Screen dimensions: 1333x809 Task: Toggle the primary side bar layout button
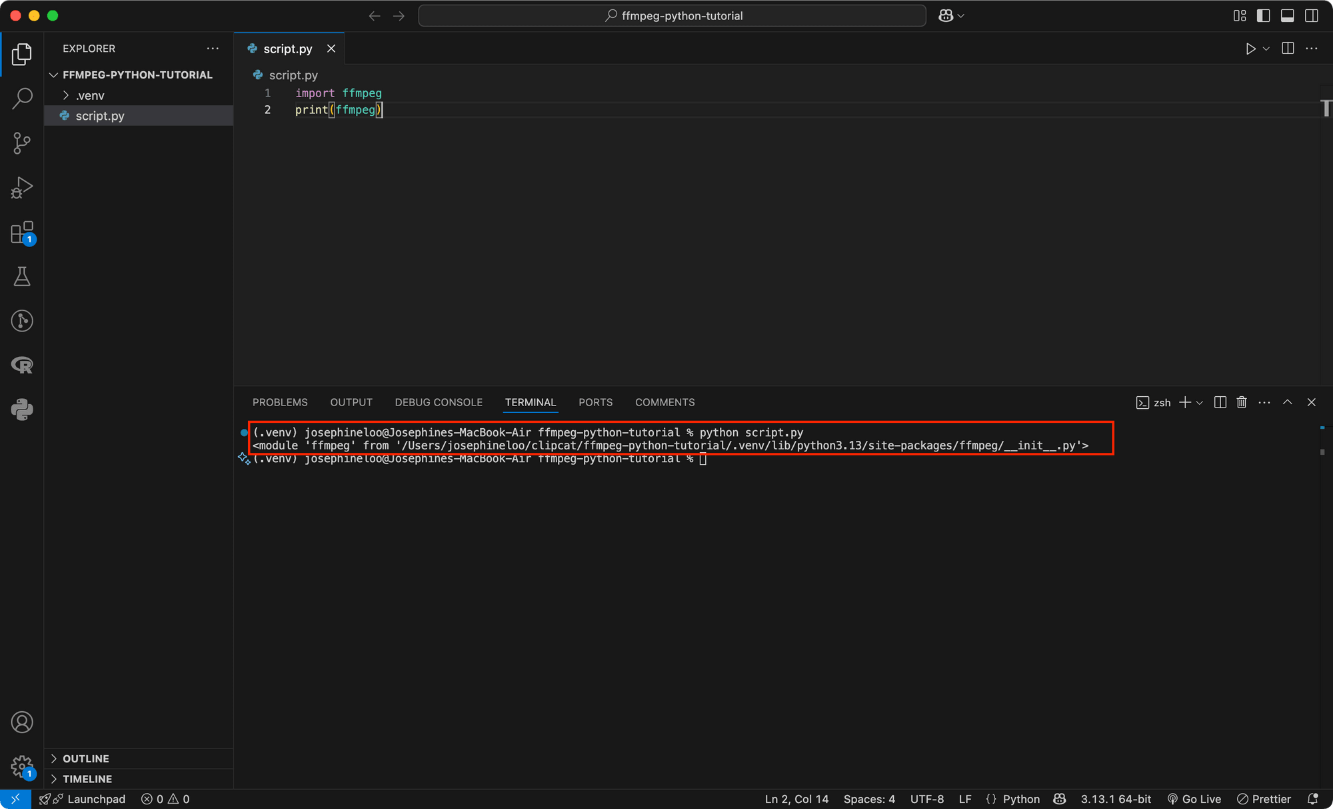[1263, 16]
